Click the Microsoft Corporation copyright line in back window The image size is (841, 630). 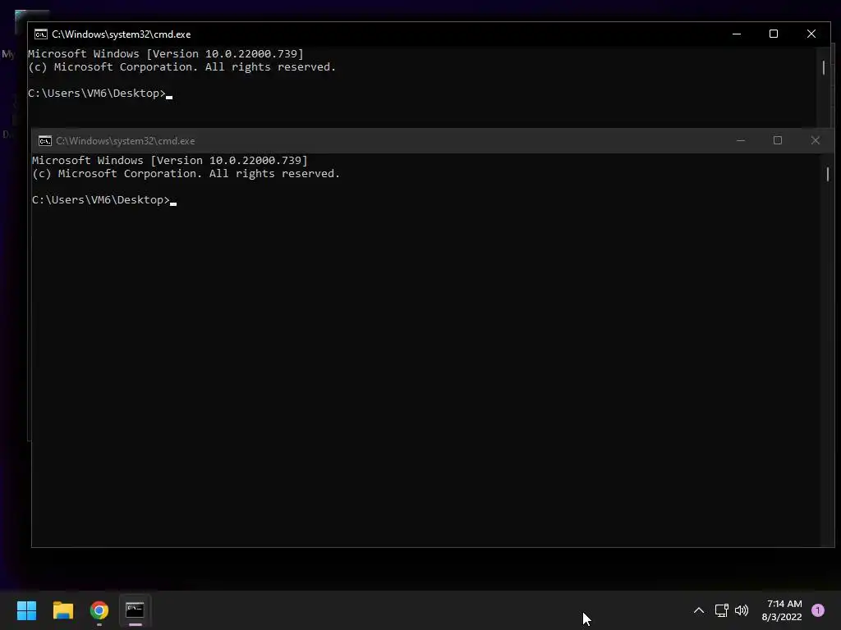pyautogui.click(x=182, y=67)
